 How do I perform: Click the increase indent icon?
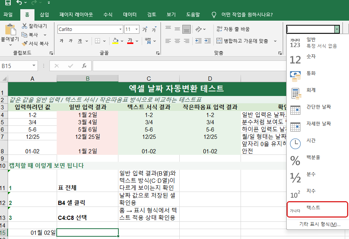pyautogui.click(x=208, y=41)
